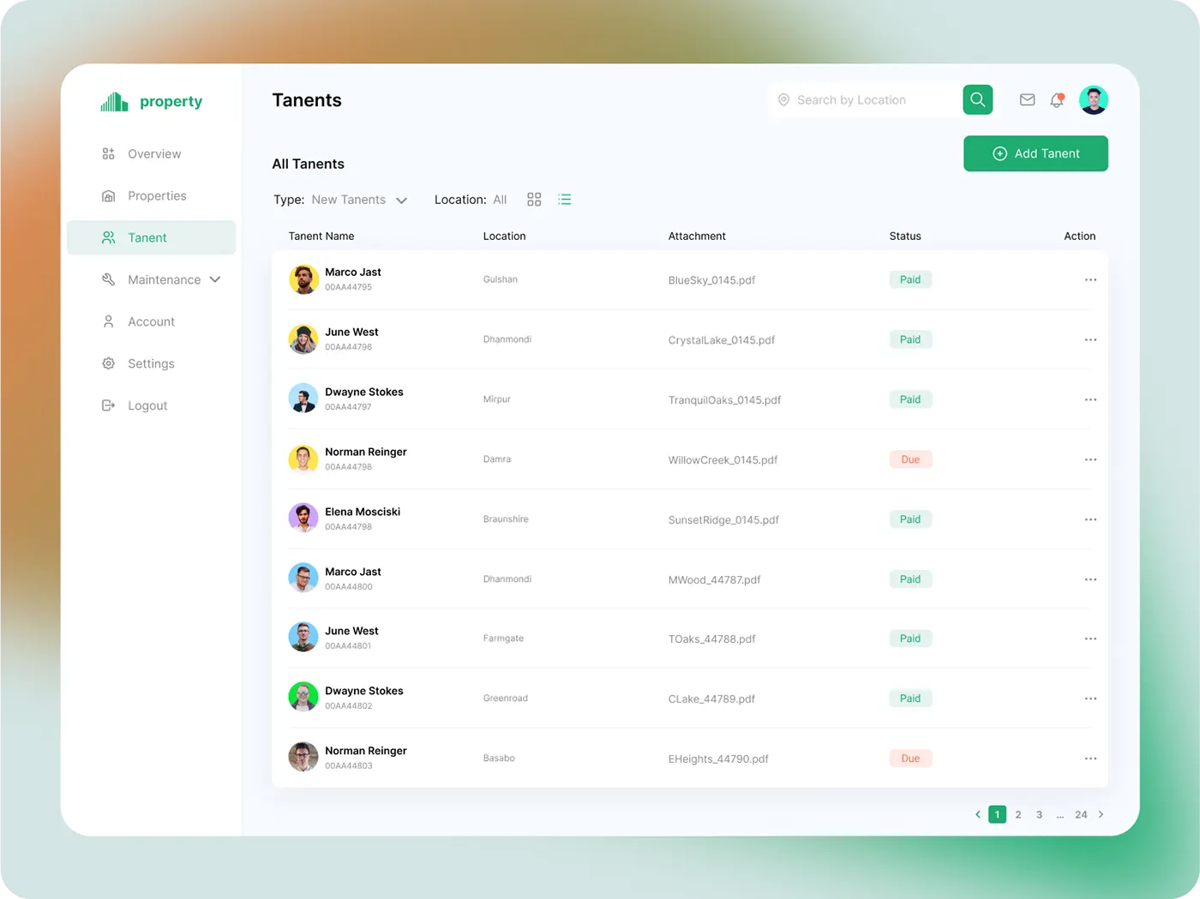
Task: Click the Add Tanent button
Action: click(1035, 153)
